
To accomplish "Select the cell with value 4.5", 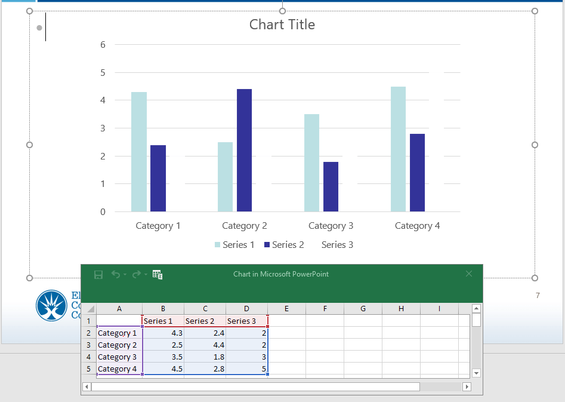I will coord(163,369).
